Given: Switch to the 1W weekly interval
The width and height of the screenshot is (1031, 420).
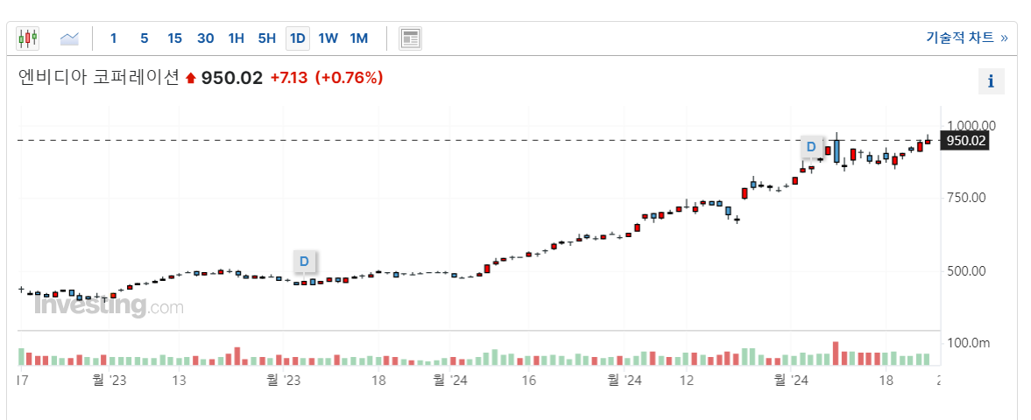Looking at the screenshot, I should (x=328, y=38).
